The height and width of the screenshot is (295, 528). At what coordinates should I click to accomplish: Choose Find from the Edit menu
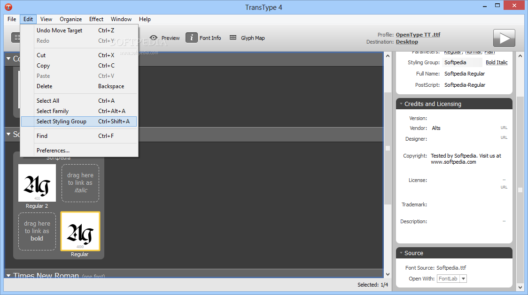click(x=79, y=136)
